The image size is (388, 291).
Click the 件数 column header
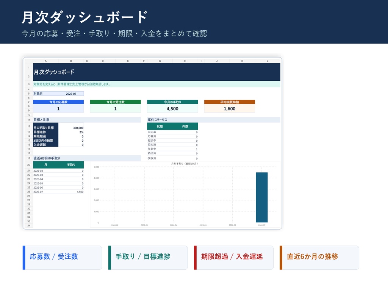pos(185,127)
